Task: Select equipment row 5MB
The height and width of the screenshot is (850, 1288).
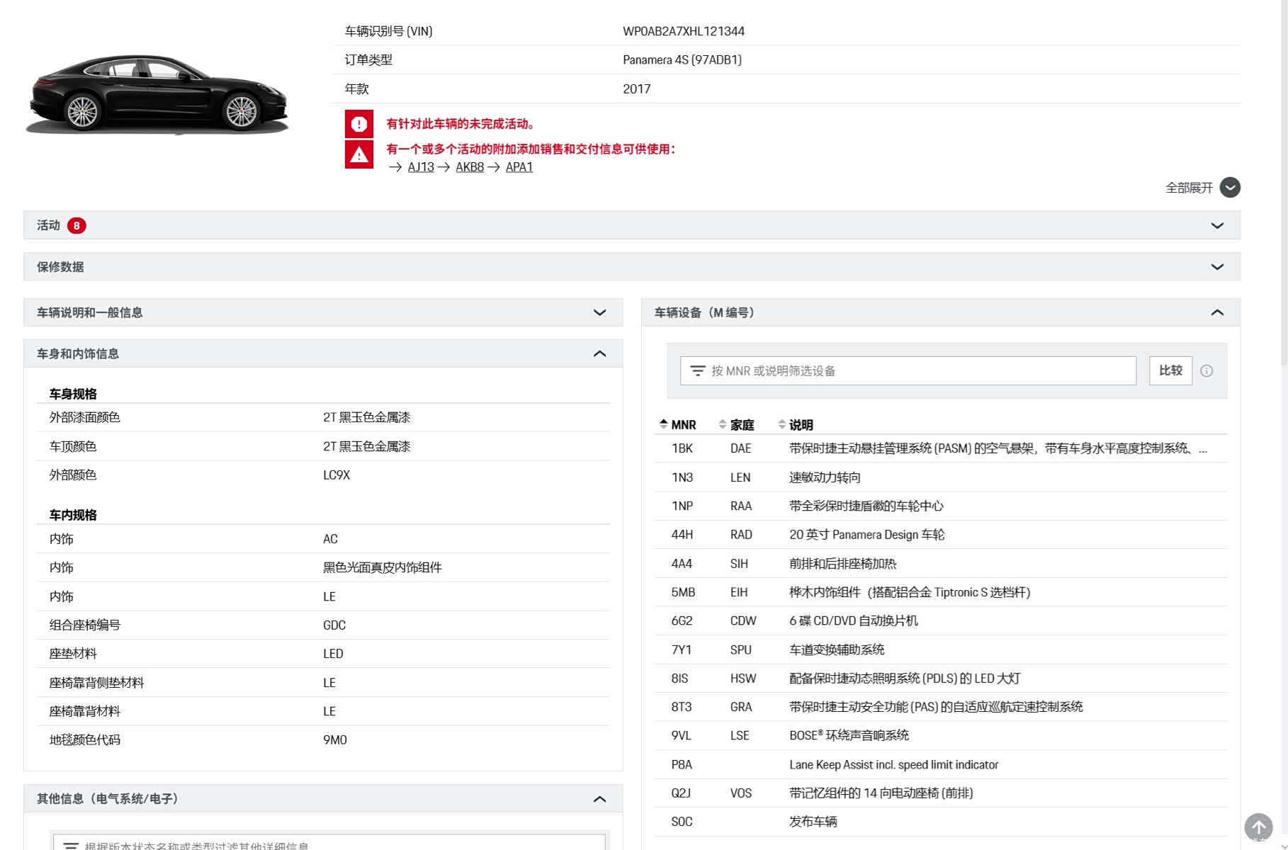Action: click(x=941, y=592)
